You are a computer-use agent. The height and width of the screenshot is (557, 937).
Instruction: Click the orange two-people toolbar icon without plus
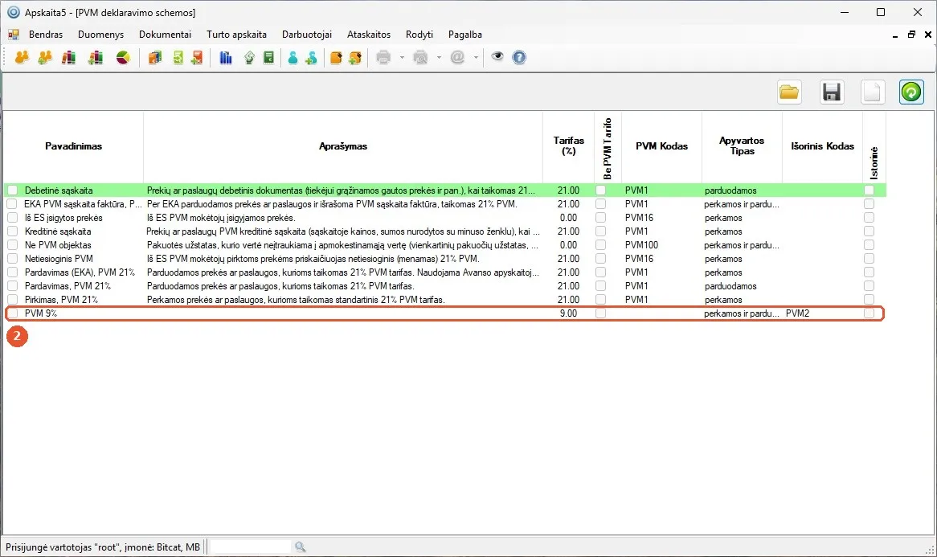[23, 57]
